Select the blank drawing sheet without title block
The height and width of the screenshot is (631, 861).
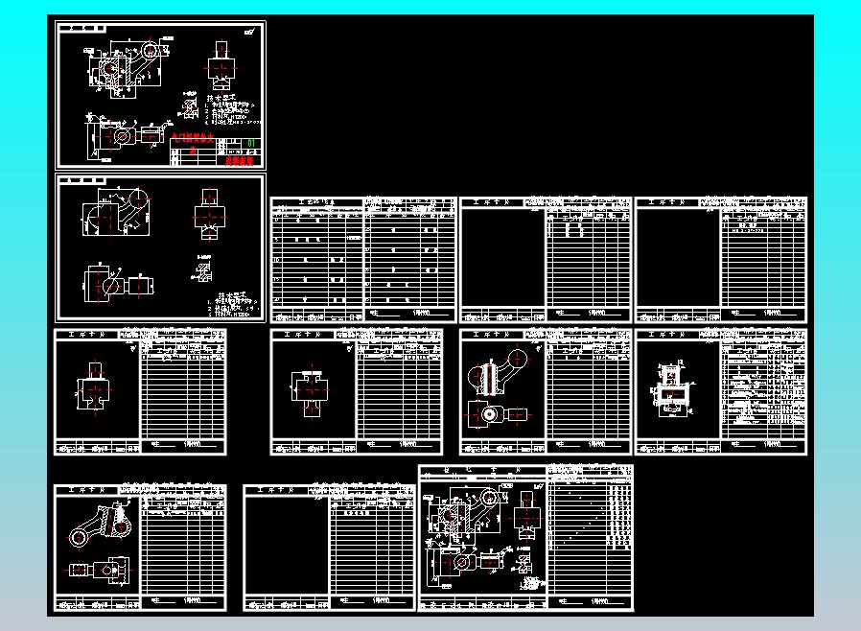point(160,247)
